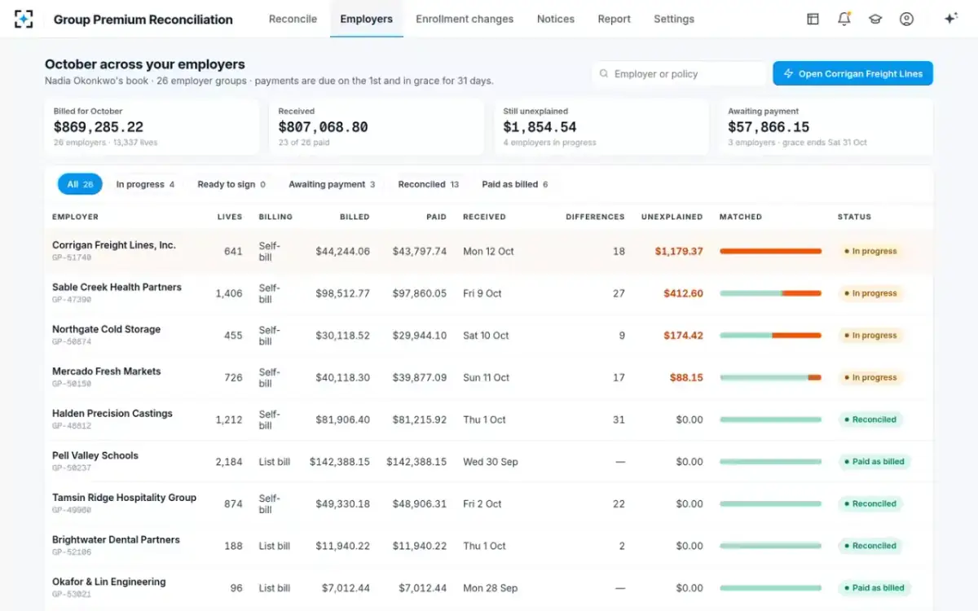Switch to the Reconcile tab
The image size is (978, 611).
tap(293, 19)
